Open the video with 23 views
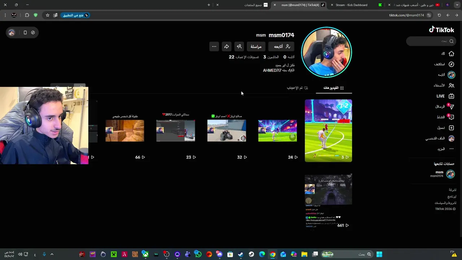 [176, 131]
